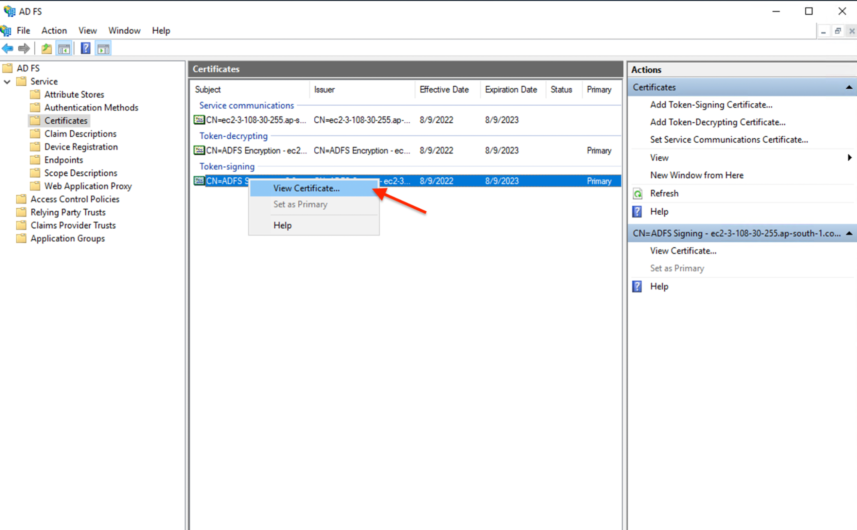Click Add Token-Signing Certificate... action

(x=711, y=105)
